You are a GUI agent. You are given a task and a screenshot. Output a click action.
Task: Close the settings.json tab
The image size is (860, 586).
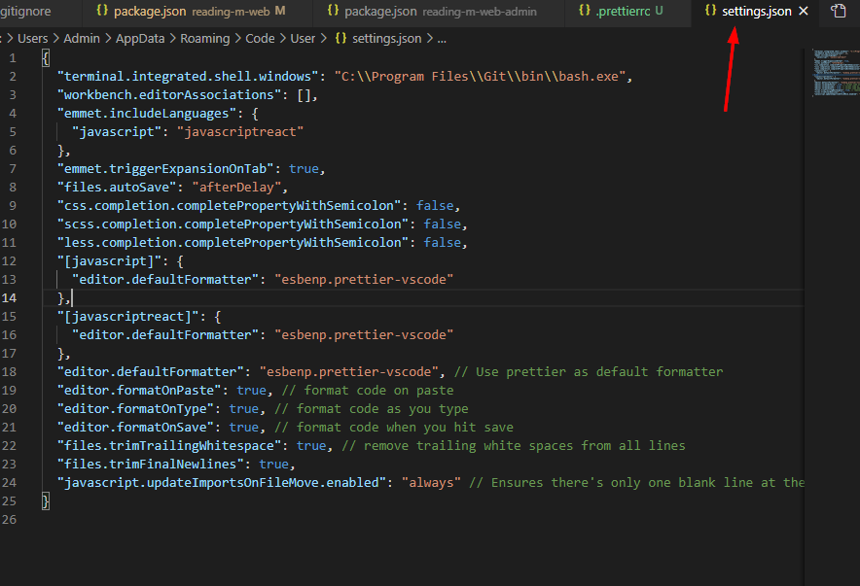803,12
